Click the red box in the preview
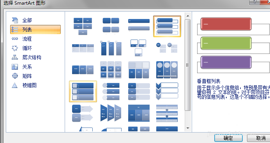 (226, 24)
